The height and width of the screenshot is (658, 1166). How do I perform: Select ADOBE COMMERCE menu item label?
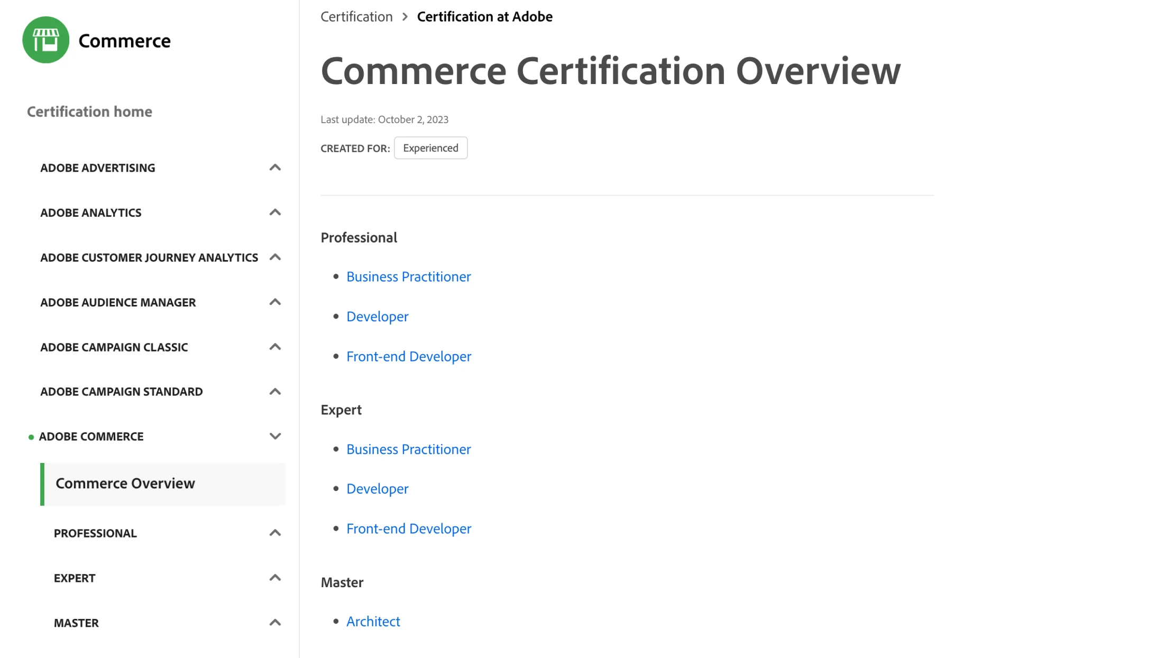pyautogui.click(x=91, y=437)
